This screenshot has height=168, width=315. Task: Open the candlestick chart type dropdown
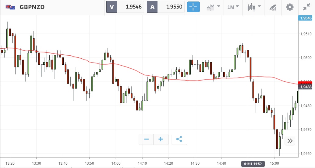(254, 7)
